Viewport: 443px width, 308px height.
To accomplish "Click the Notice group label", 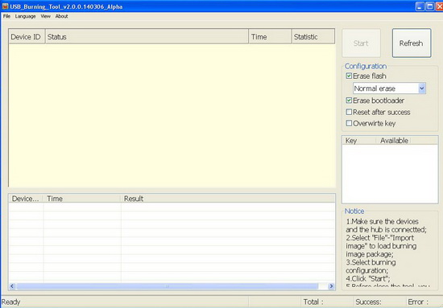I will coord(354,211).
